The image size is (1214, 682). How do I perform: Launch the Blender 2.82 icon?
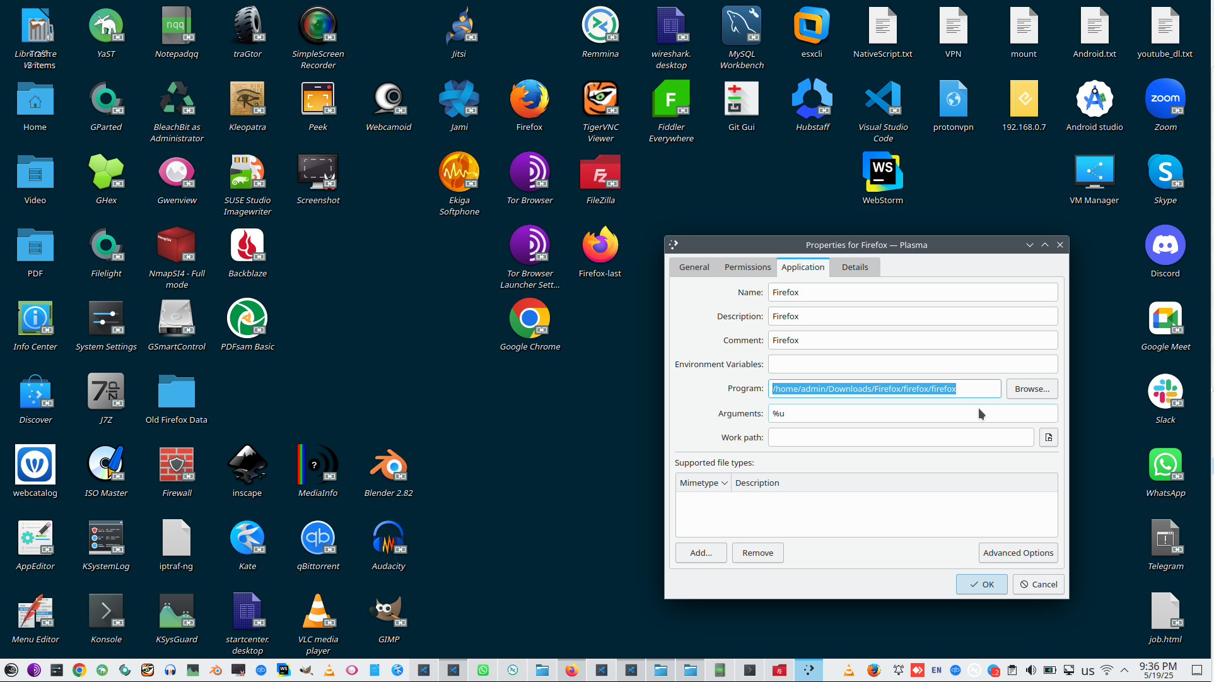tap(388, 466)
